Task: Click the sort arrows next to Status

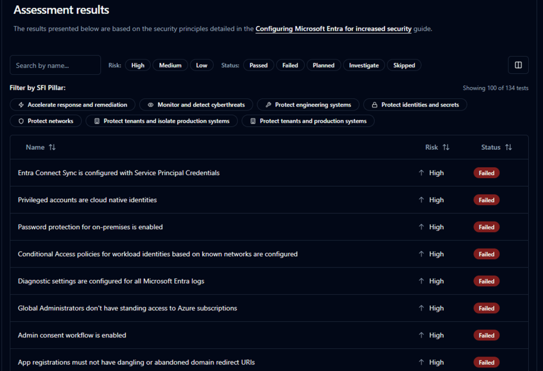Action: coord(508,148)
